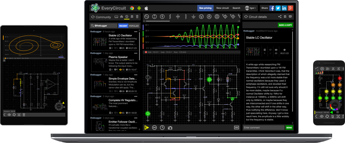This screenshot has width=345, height=143.
Task: Add an ammeter component
Action: (x=209, y=17)
